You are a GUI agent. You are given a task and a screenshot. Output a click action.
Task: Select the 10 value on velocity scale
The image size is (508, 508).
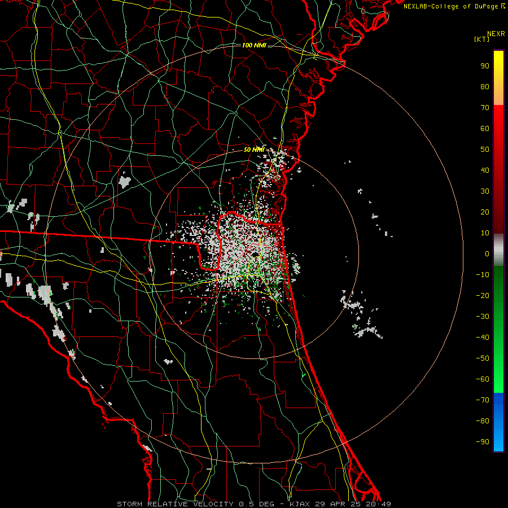click(485, 233)
